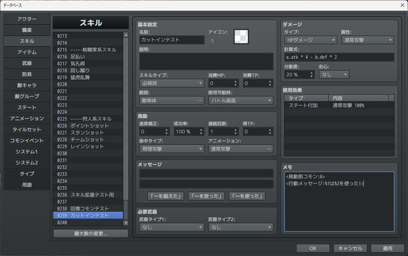This screenshot has width=408, height=256.
Task: Open the 防具 tab
Action: click(27, 74)
